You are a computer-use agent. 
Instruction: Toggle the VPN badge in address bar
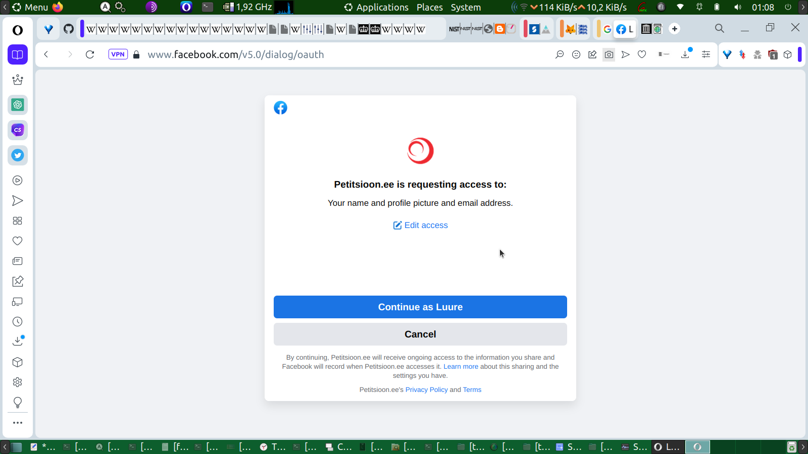[118, 54]
